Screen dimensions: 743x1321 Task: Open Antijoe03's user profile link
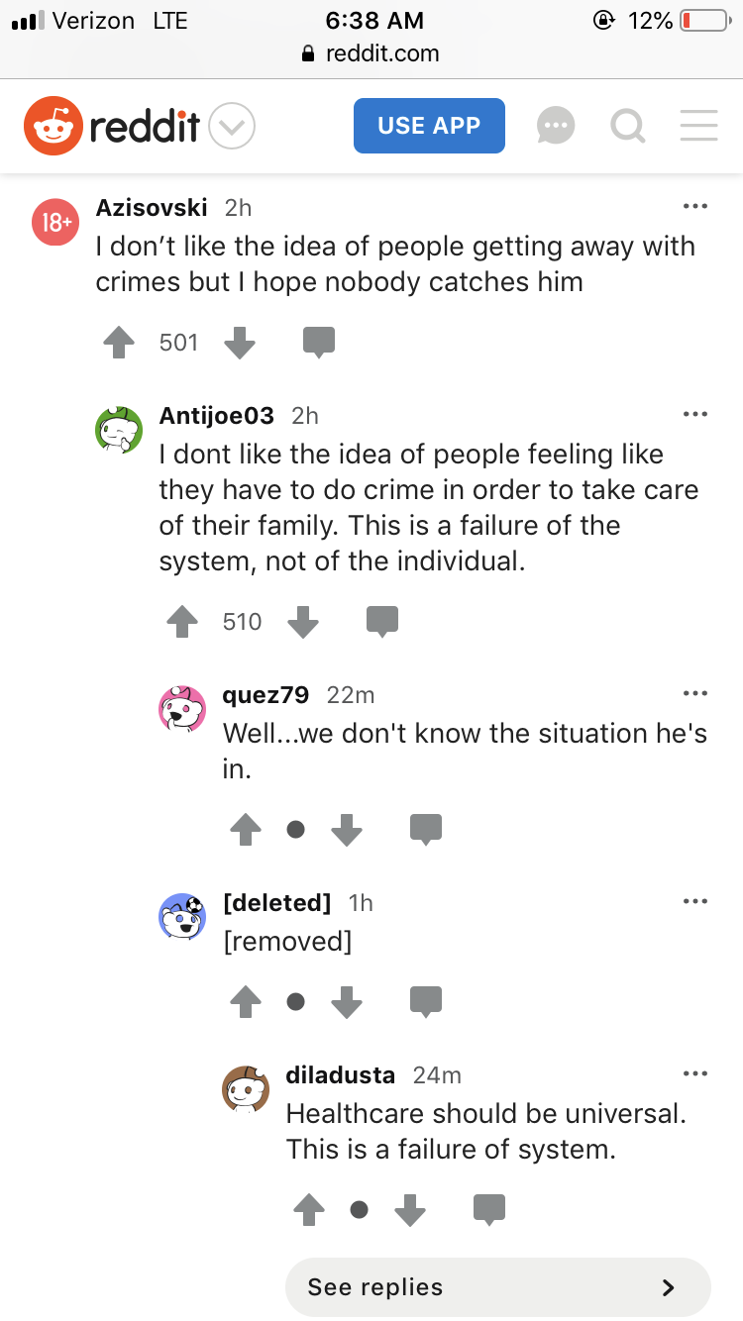[216, 416]
